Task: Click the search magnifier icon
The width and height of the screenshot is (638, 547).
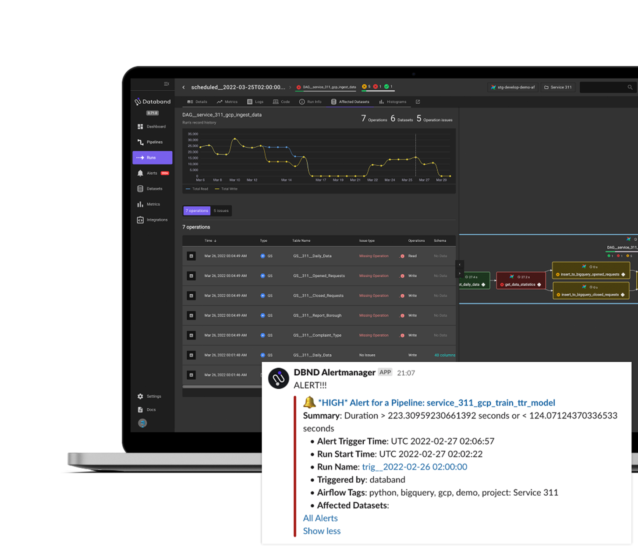Action: [630, 87]
